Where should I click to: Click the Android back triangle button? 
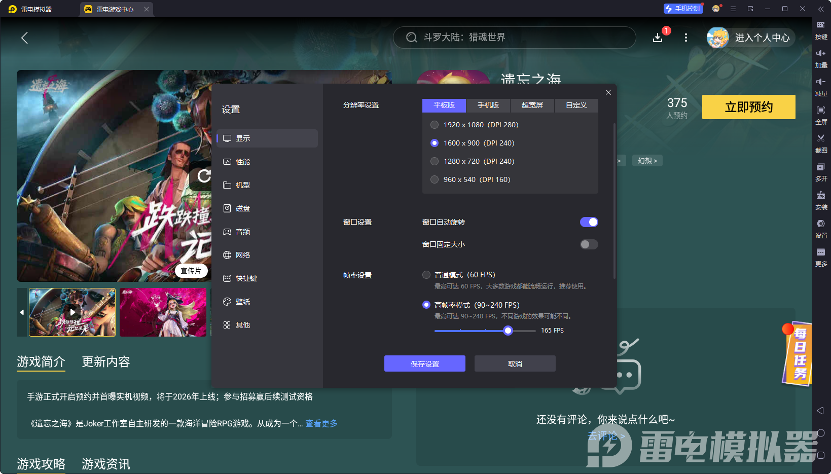pyautogui.click(x=820, y=411)
